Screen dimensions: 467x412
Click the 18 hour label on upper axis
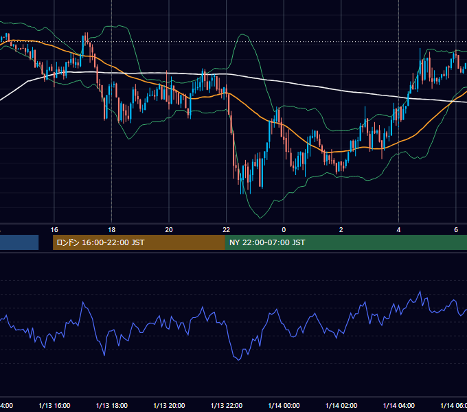[112, 229]
